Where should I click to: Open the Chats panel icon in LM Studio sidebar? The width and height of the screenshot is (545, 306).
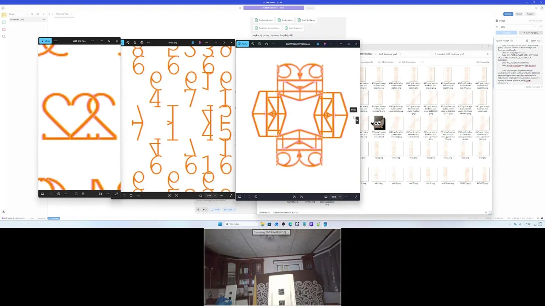[x=4, y=15]
